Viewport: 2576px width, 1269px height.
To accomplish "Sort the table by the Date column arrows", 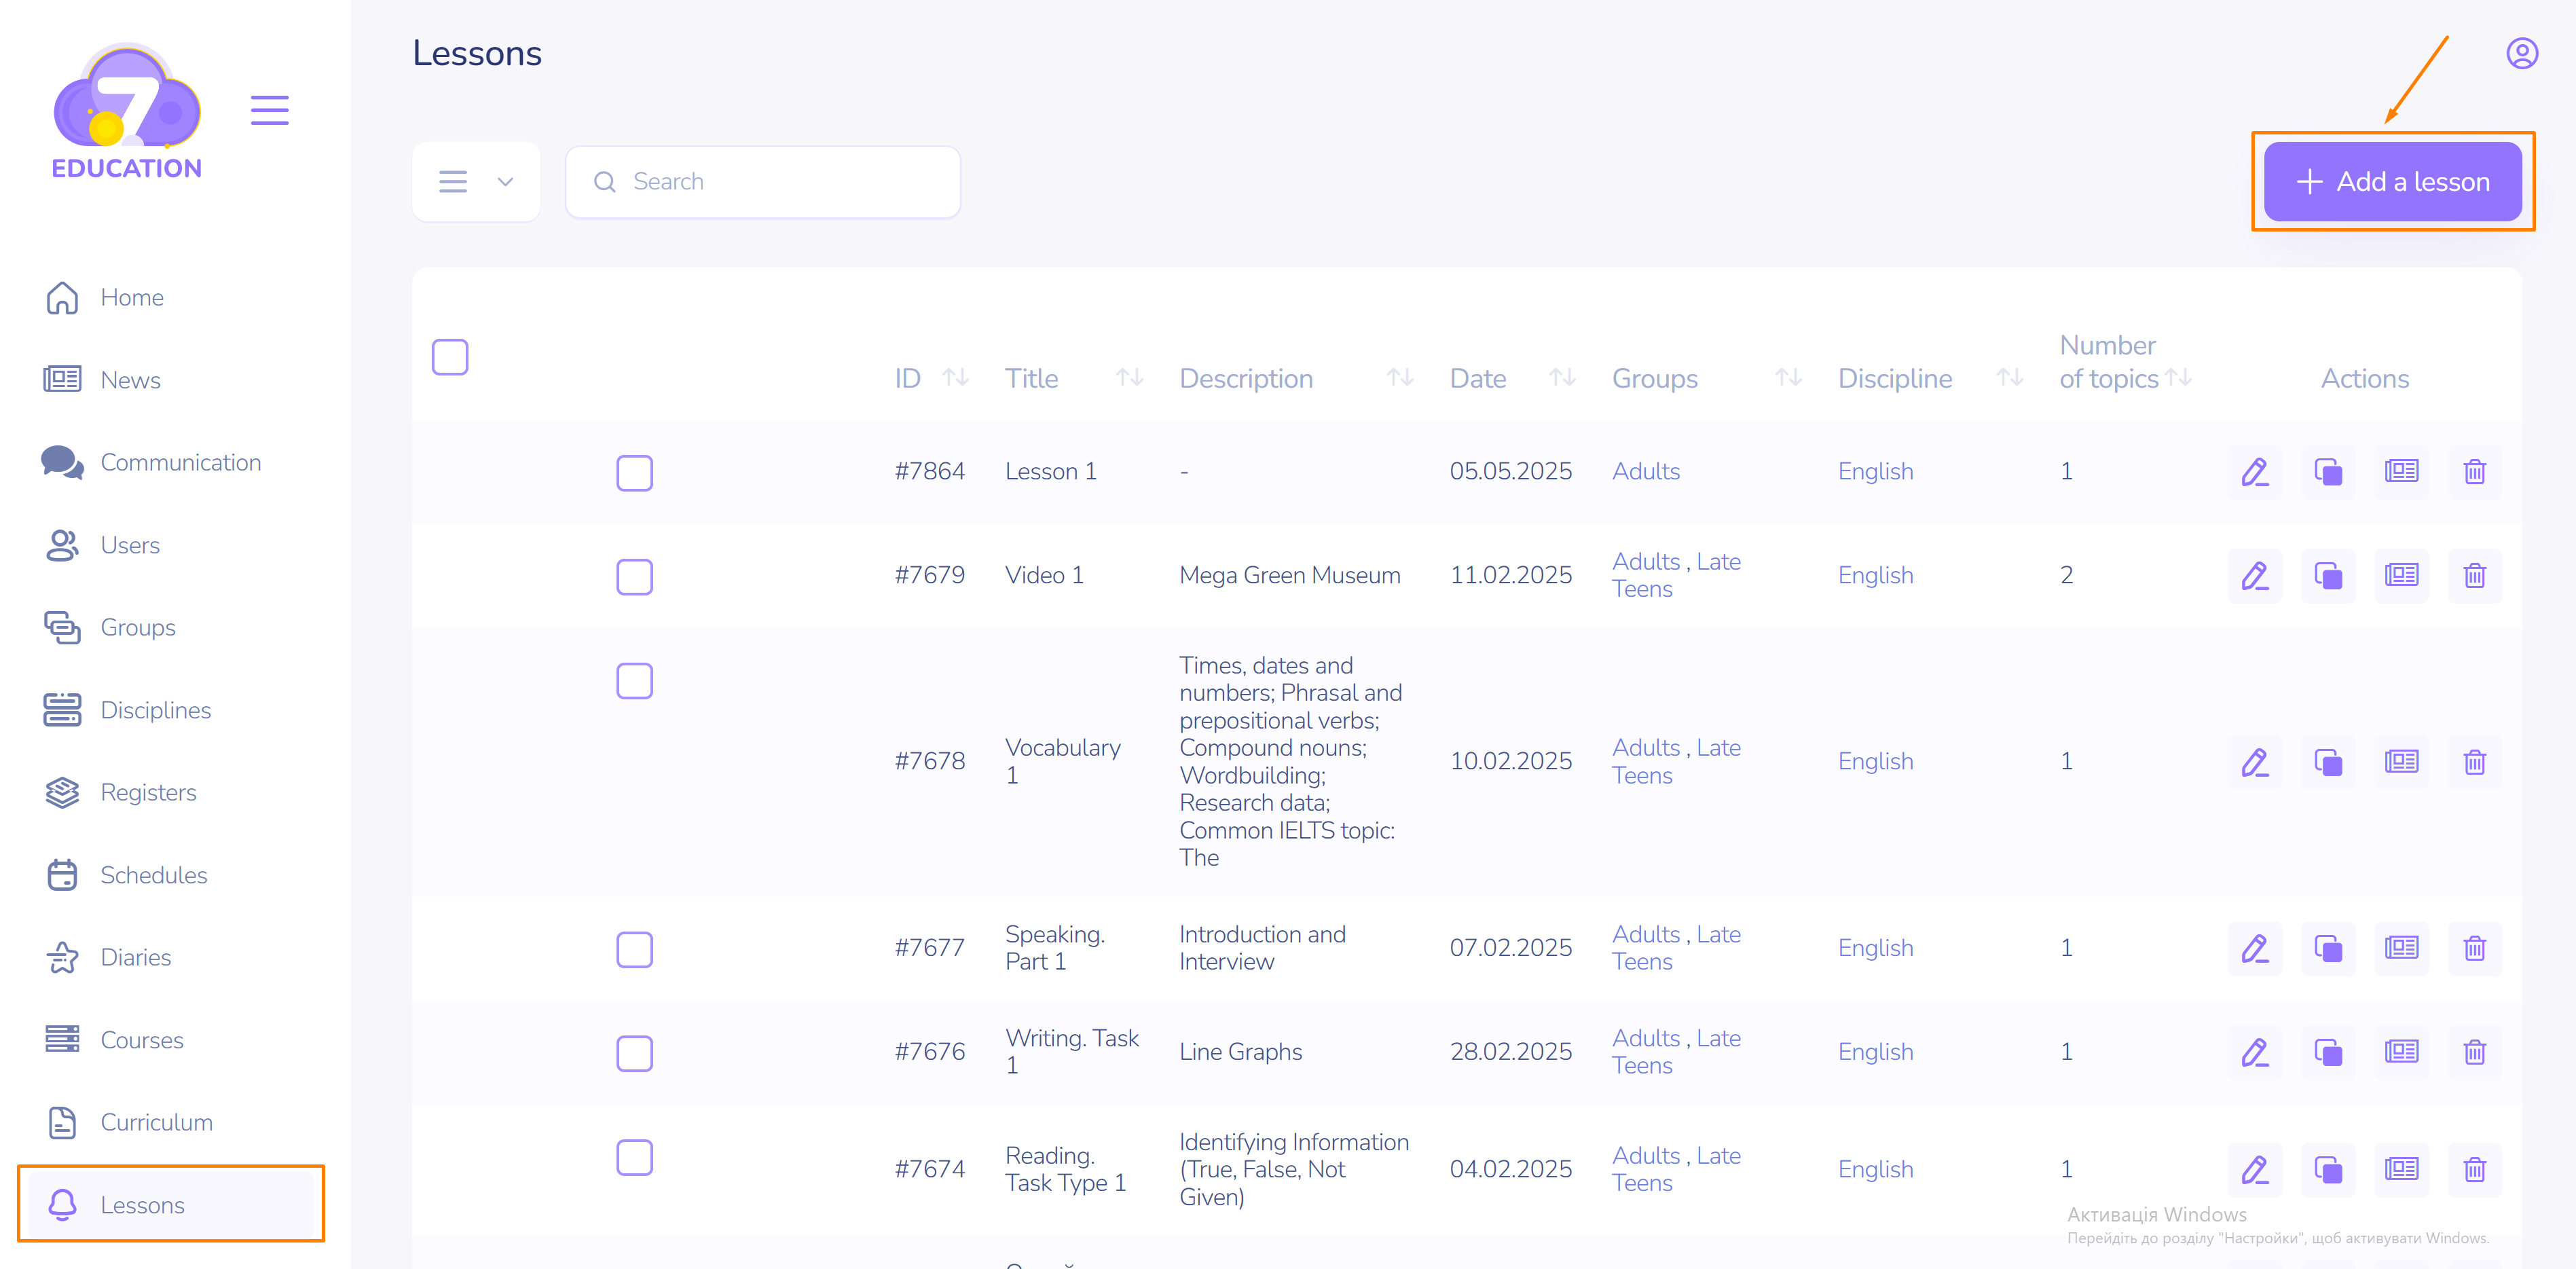I will coord(1562,378).
